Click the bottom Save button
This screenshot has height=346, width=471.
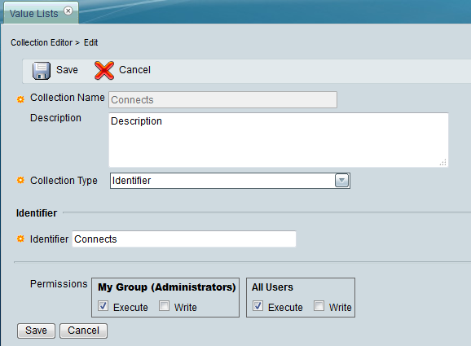coord(36,331)
